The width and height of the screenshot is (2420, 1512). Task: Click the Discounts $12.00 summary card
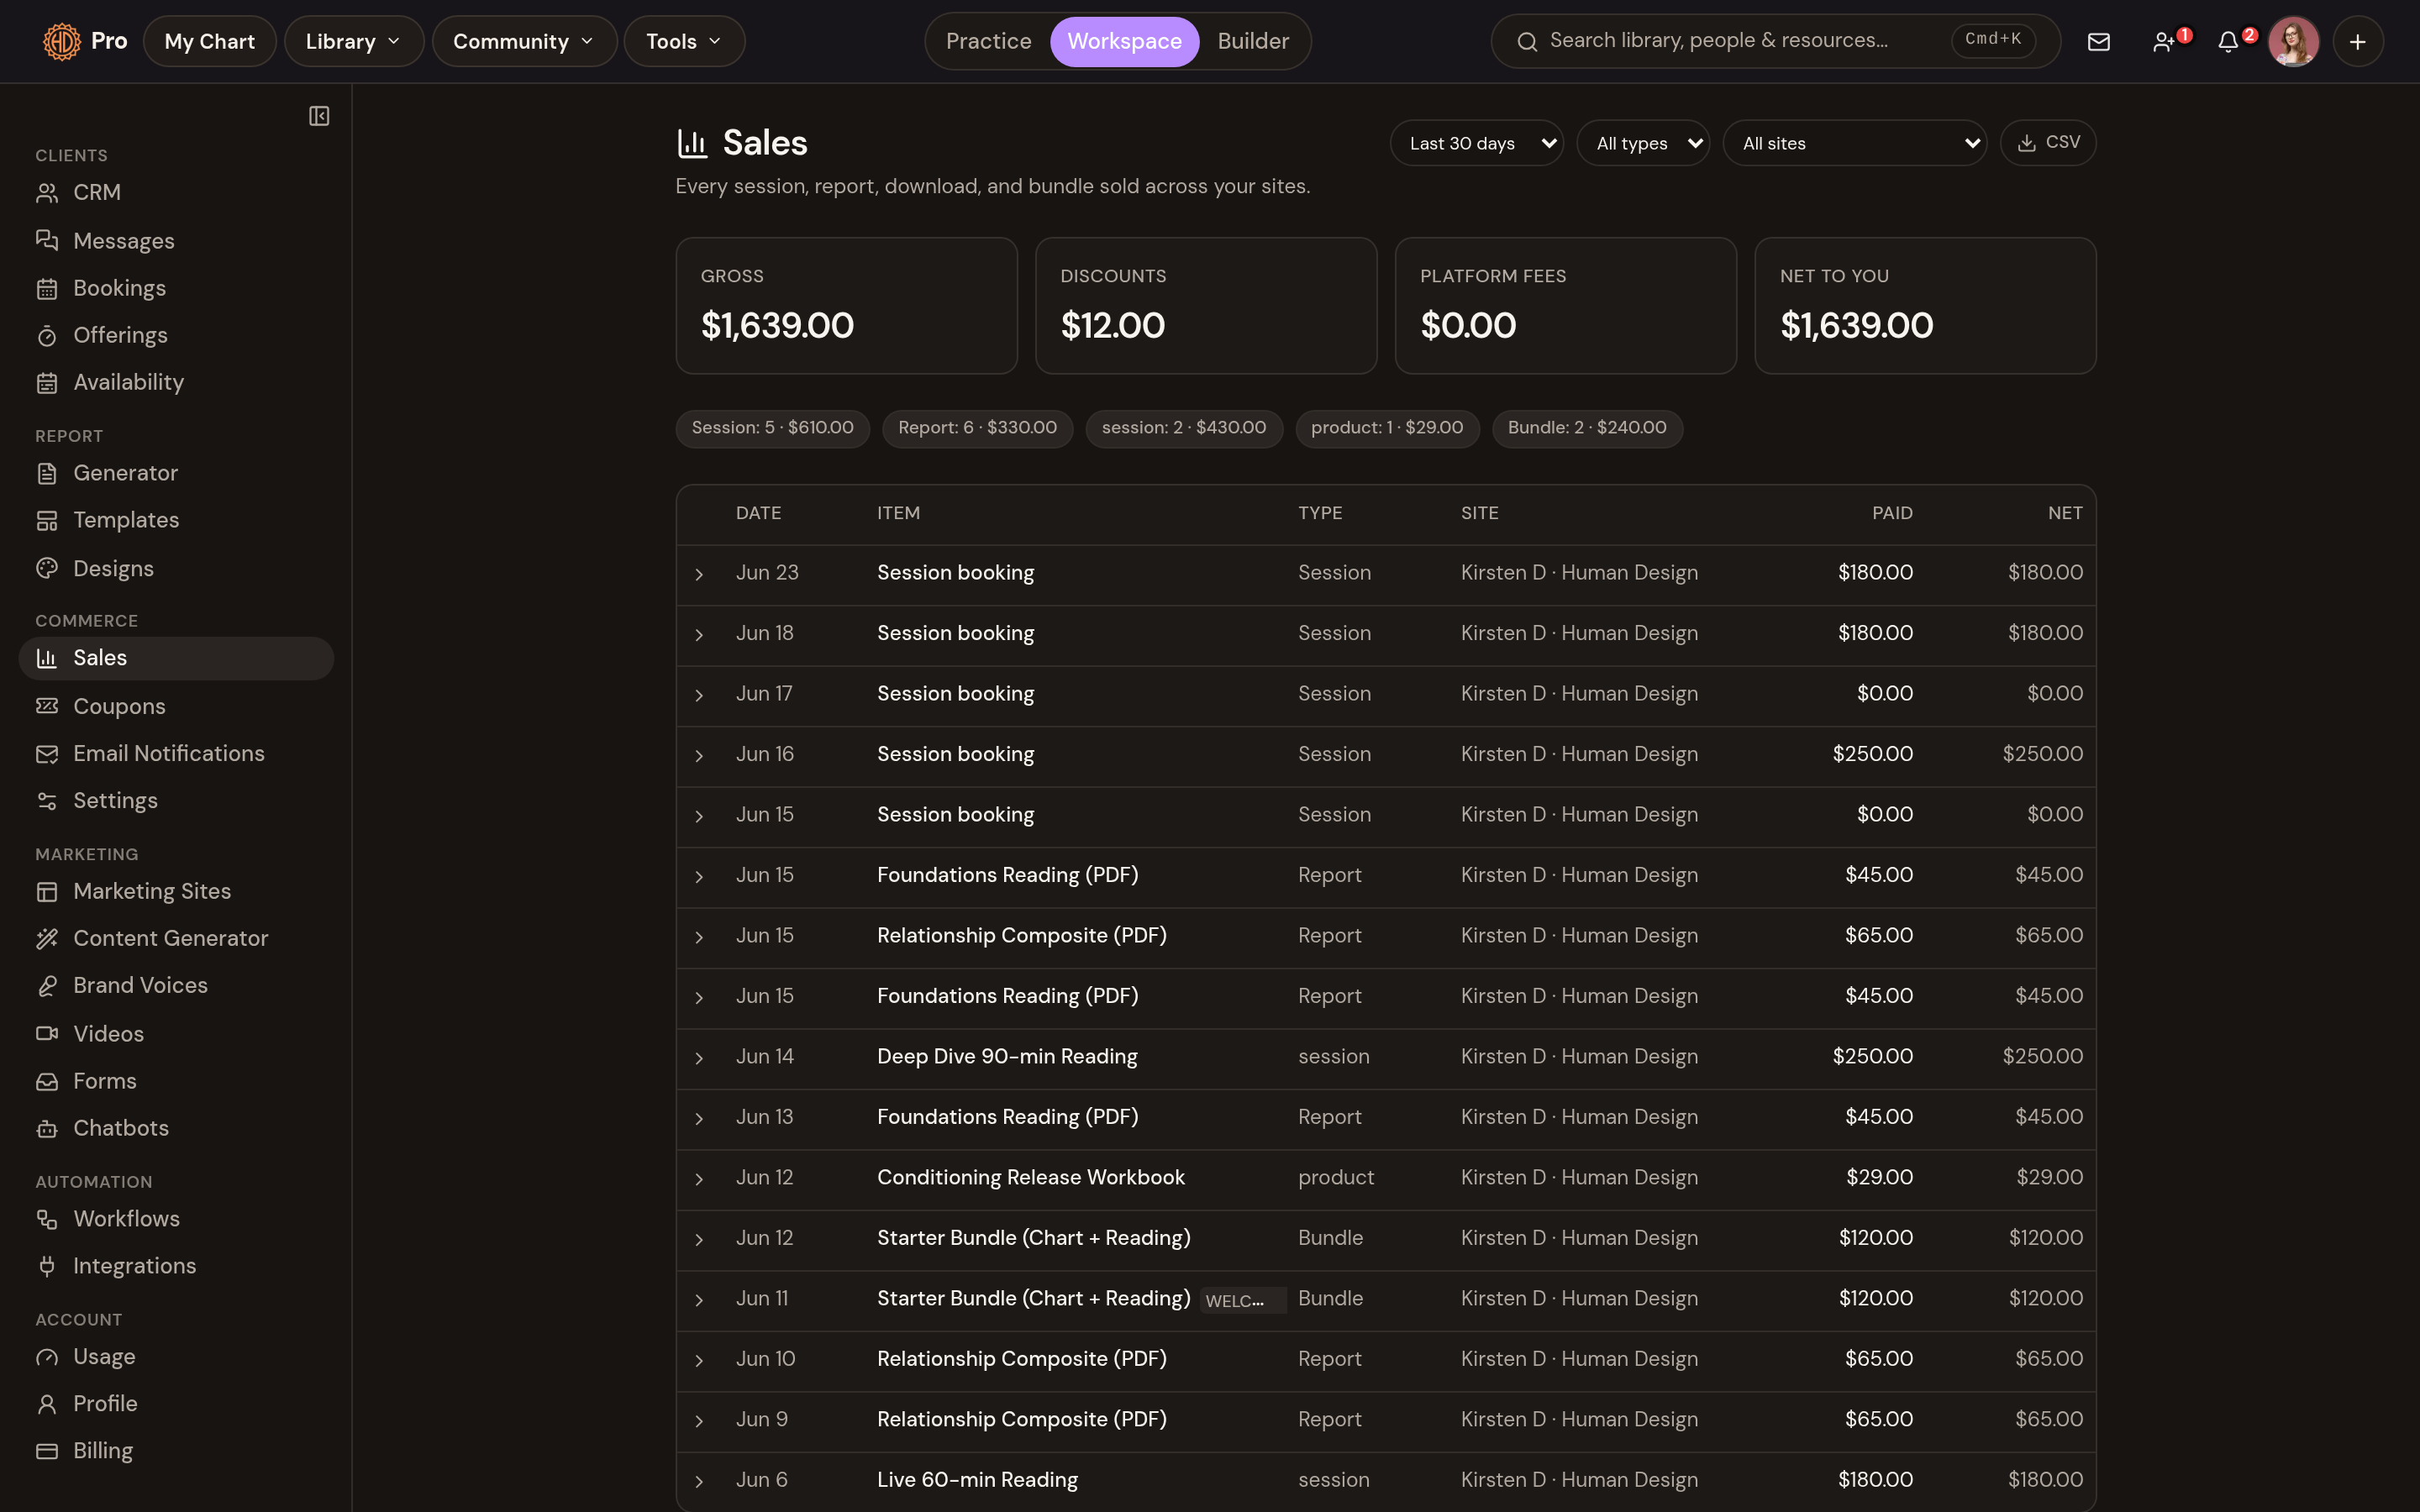[x=1206, y=306]
